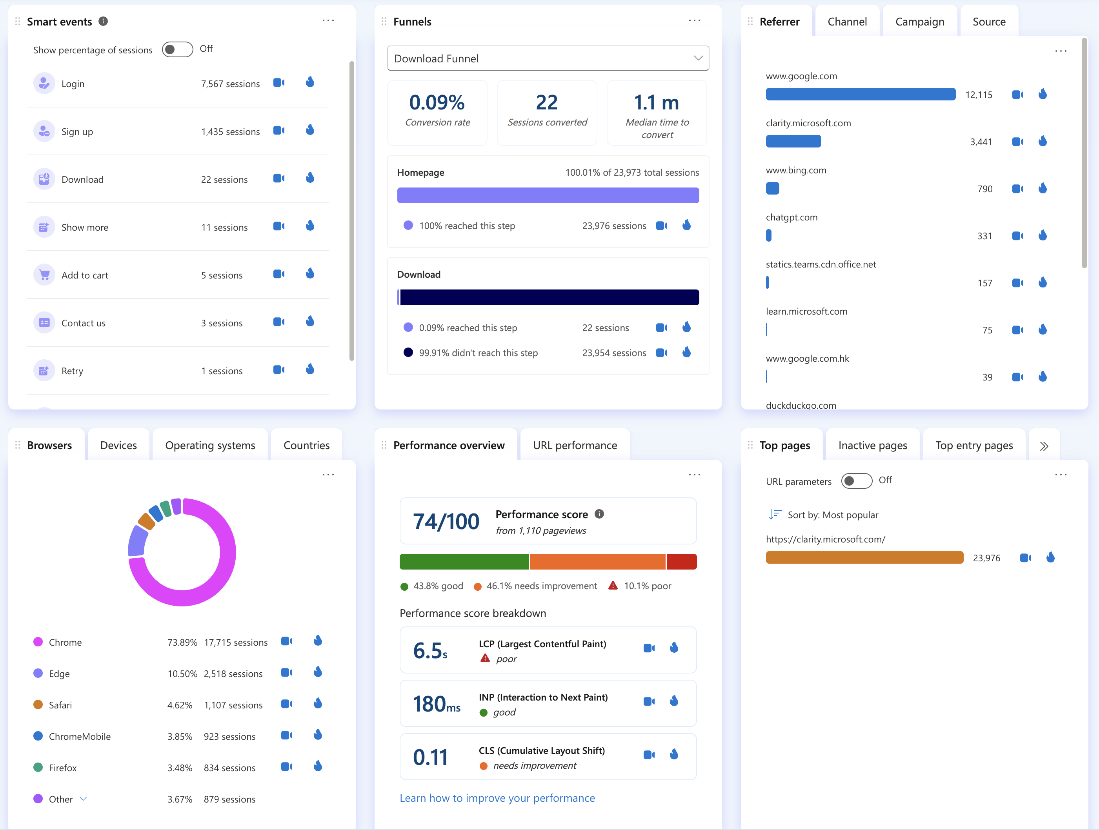Viewport: 1099px width, 830px height.
Task: Open Performance score info icon
Action: [x=599, y=514]
